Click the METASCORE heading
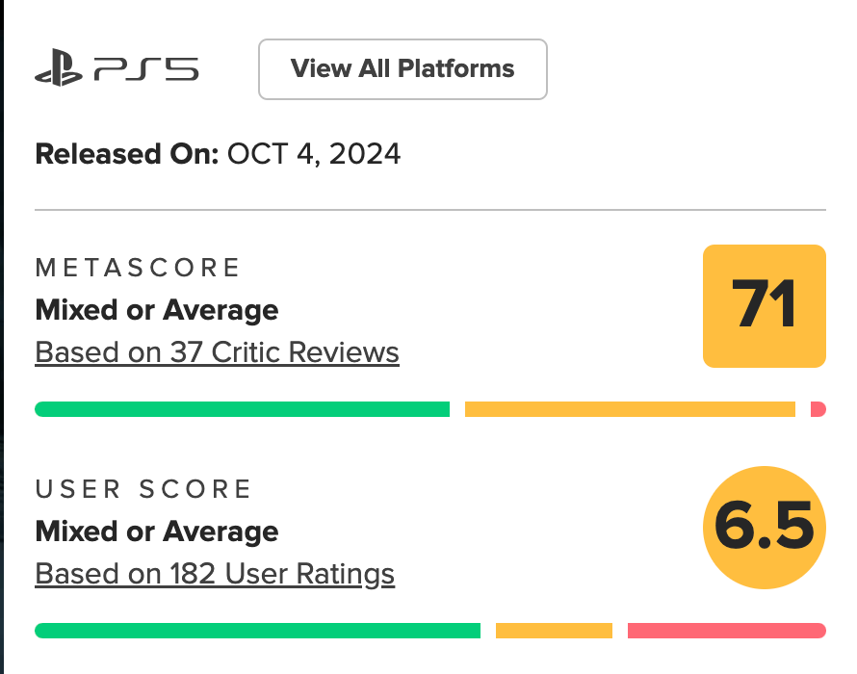The height and width of the screenshot is (674, 857). tap(138, 267)
